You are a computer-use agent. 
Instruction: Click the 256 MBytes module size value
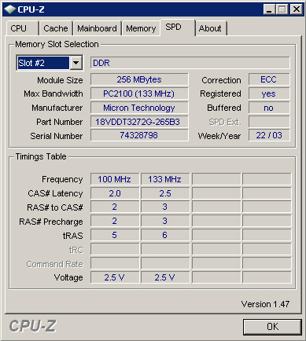pyautogui.click(x=139, y=79)
